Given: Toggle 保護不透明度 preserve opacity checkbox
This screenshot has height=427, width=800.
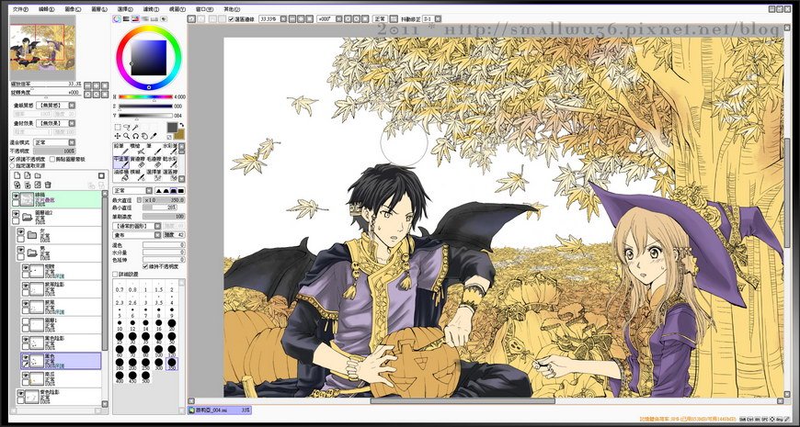Looking at the screenshot, I should pyautogui.click(x=13, y=160).
